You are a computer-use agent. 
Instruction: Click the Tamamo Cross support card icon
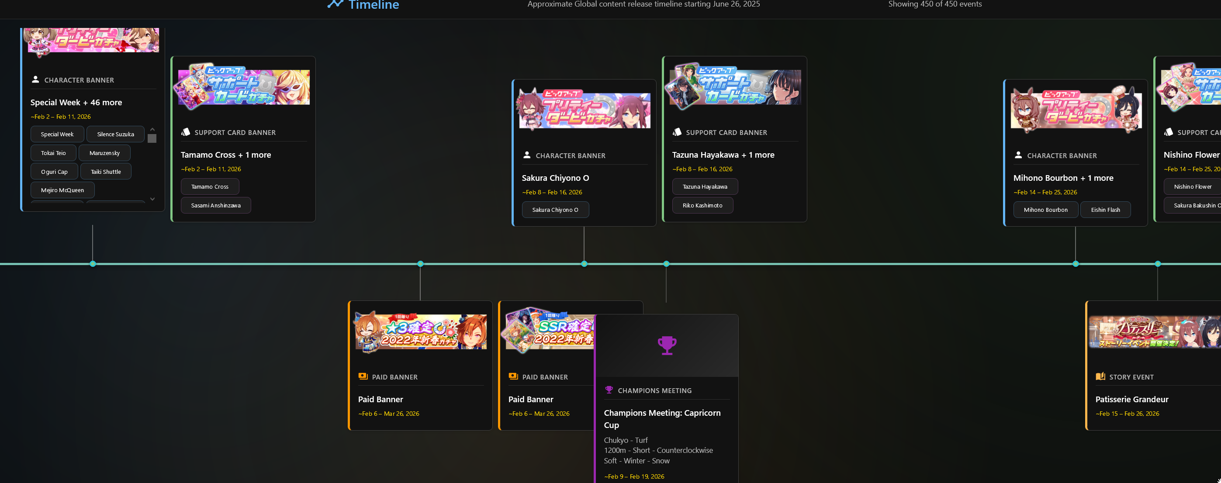[x=185, y=132]
